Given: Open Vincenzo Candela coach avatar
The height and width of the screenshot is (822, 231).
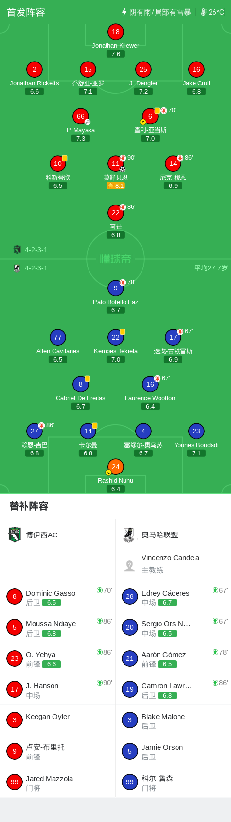Looking at the screenshot, I should [130, 565].
